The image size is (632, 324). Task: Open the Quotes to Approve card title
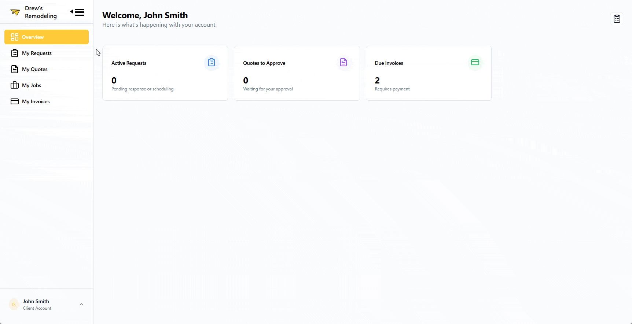click(264, 63)
